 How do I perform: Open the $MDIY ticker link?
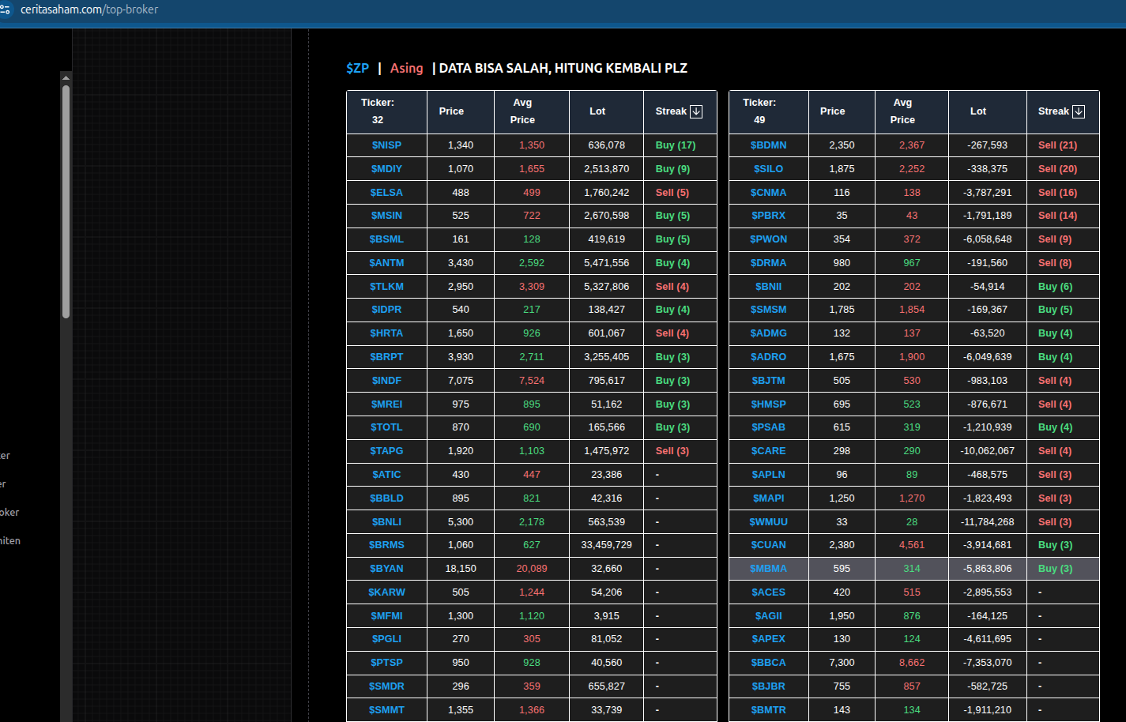[386, 169]
